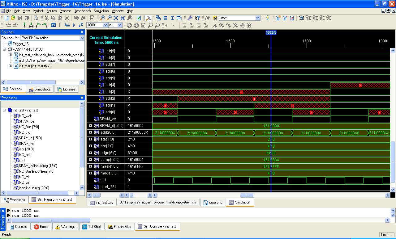Switch to the Libraries tab
396x239 pixels.
point(66,89)
